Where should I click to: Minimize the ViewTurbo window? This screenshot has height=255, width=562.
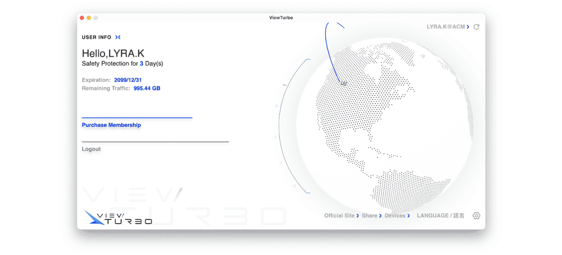point(89,18)
